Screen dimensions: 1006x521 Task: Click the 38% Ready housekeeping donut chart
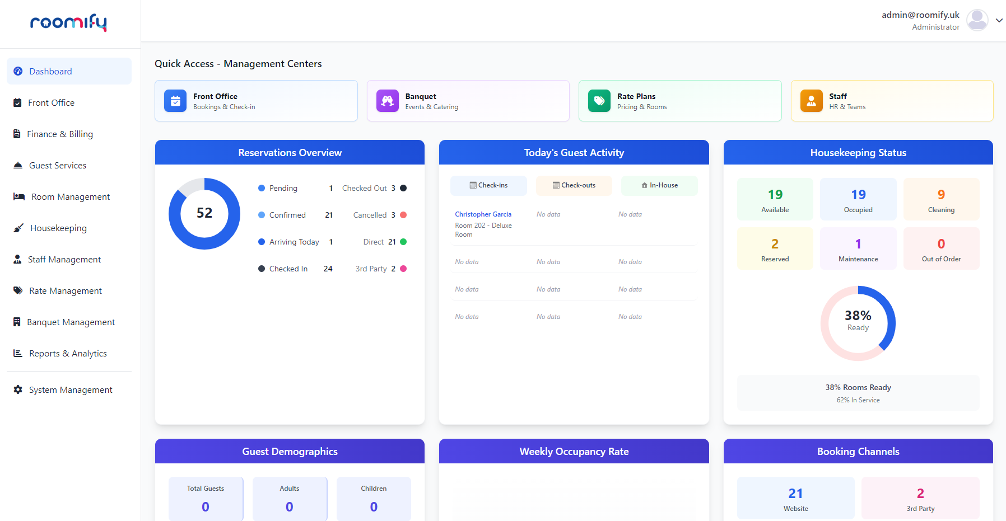click(x=858, y=323)
